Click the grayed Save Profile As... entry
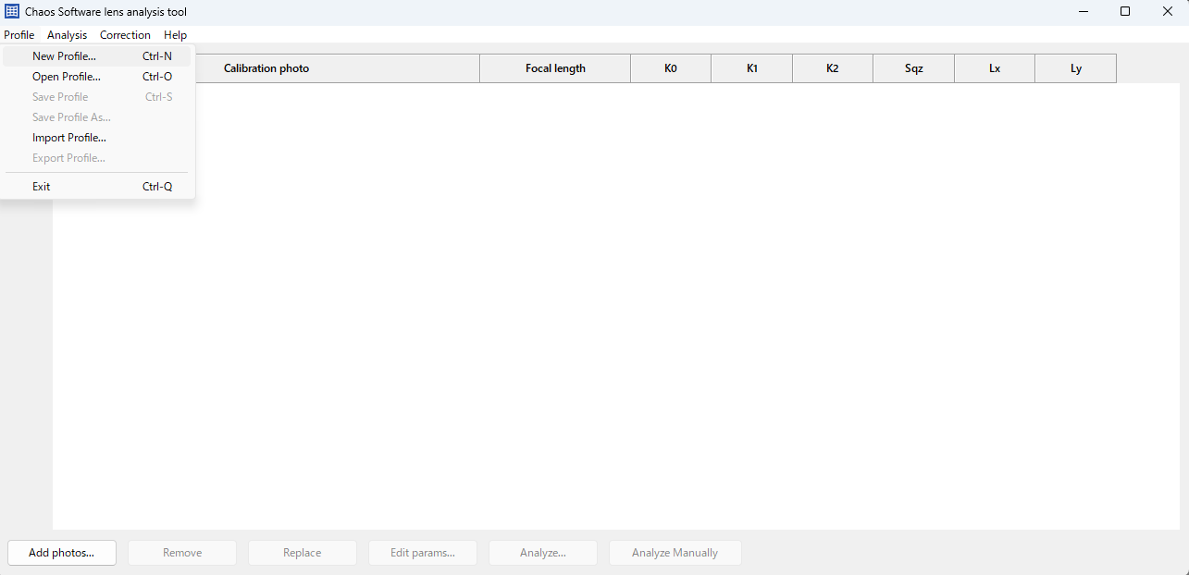 pyautogui.click(x=97, y=117)
